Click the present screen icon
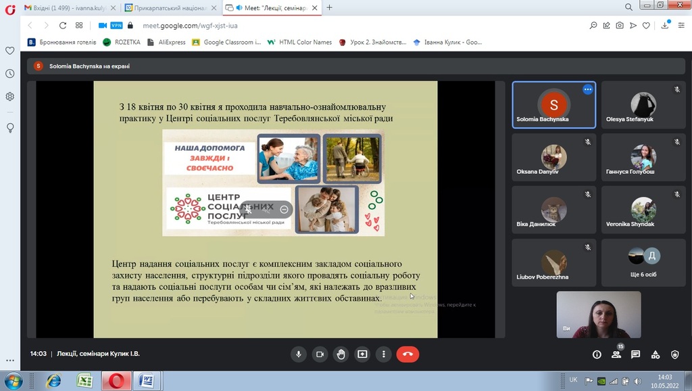Viewport: 692px width, 391px height. tap(362, 354)
